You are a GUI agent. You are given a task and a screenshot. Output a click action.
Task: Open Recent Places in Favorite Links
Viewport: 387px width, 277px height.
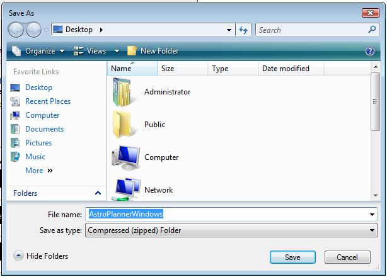47,101
